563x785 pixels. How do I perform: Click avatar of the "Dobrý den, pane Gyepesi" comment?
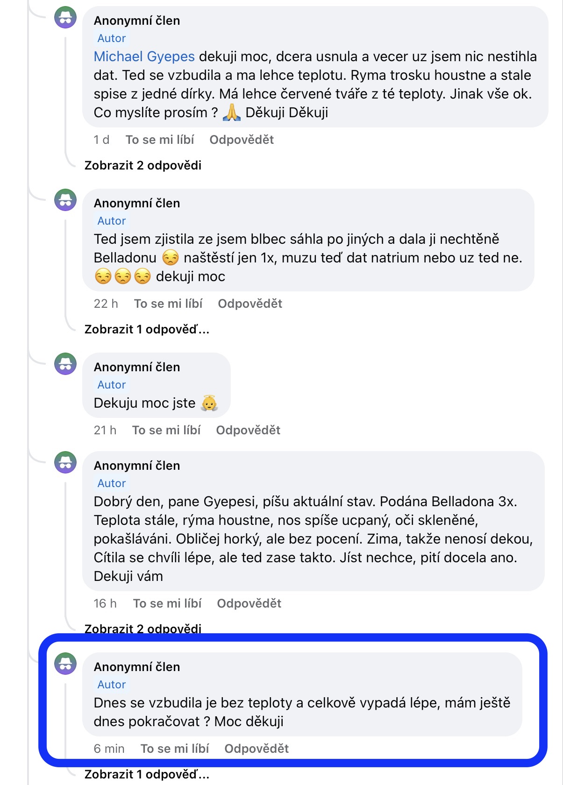(x=65, y=462)
